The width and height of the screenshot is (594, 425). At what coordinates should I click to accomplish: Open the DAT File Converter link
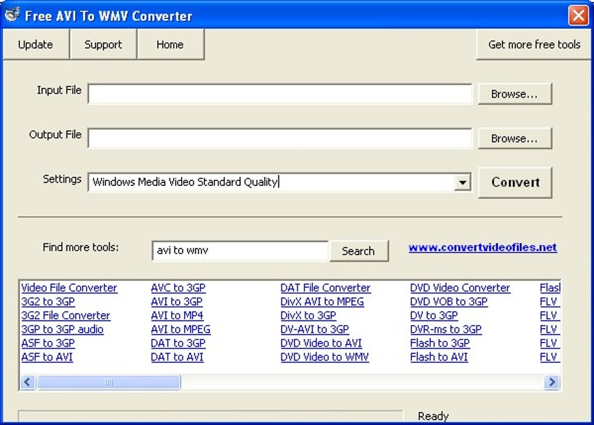[x=326, y=288]
